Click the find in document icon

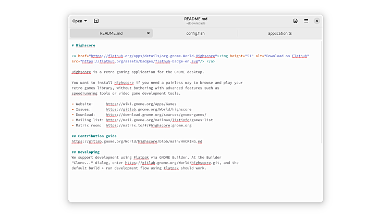click(296, 21)
